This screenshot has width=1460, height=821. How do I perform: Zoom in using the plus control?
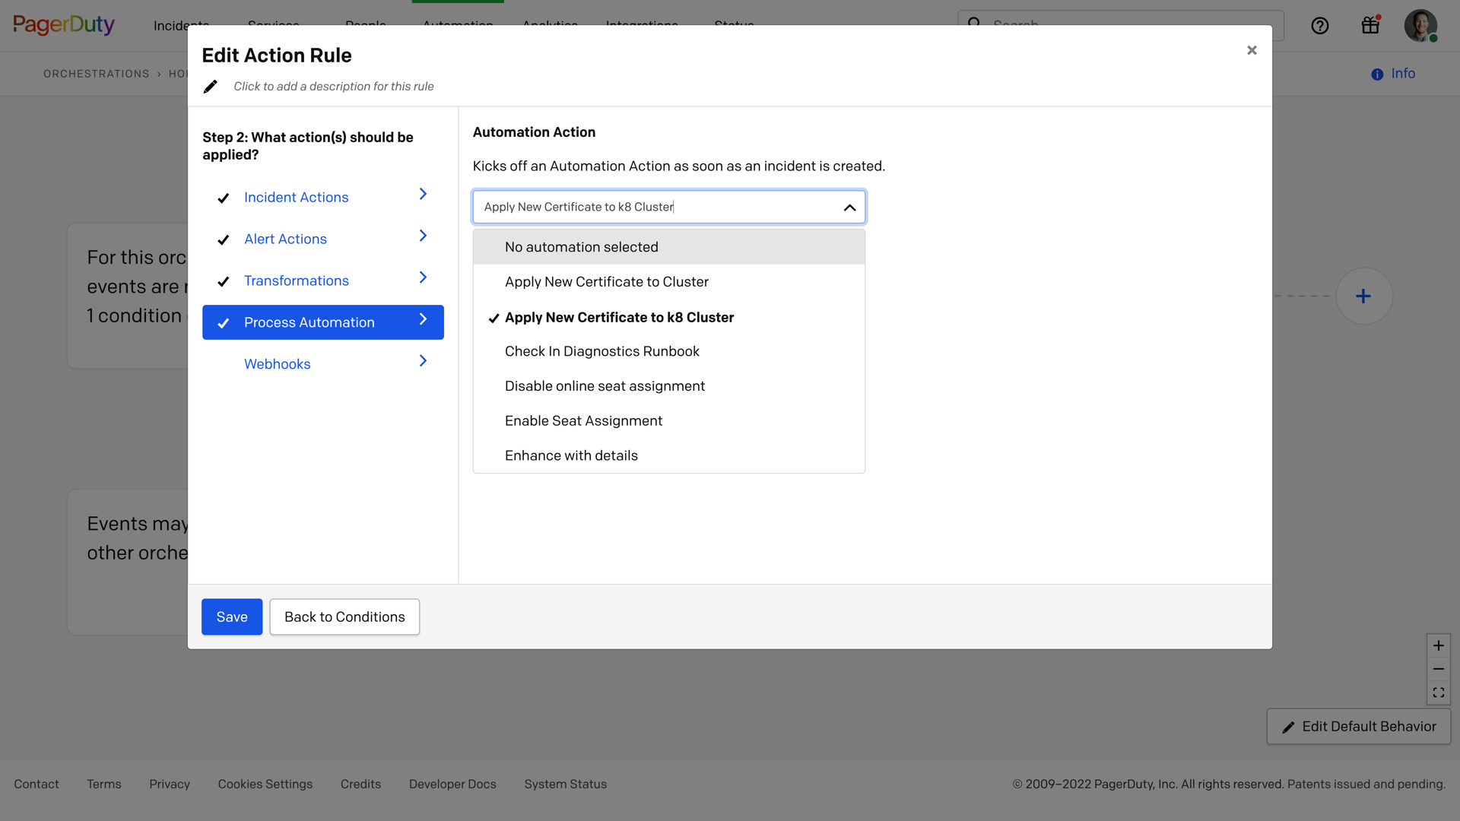pos(1438,645)
